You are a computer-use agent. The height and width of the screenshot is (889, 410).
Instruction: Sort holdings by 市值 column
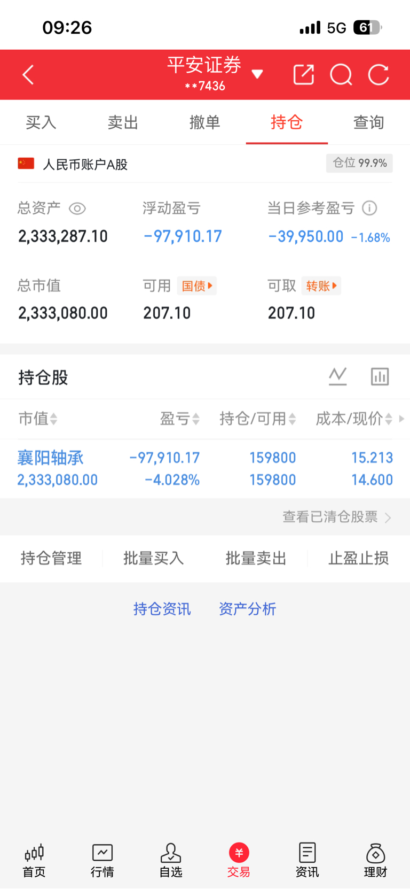38,419
